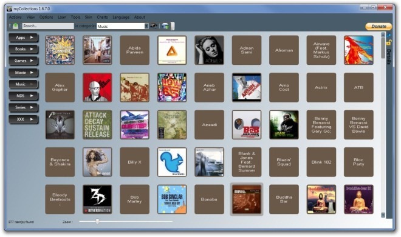Adjust the Zoom slider handle
Screen dimensions: 401x237
click(x=97, y=221)
